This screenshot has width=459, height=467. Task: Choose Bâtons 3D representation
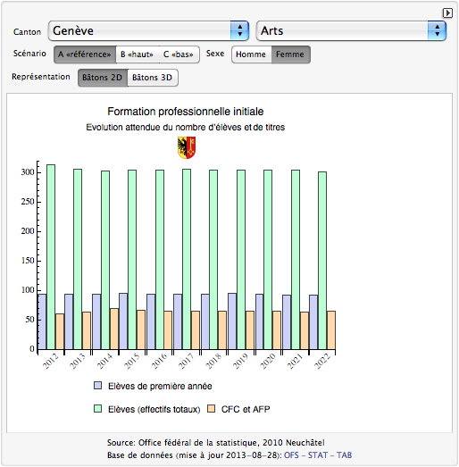(x=153, y=78)
